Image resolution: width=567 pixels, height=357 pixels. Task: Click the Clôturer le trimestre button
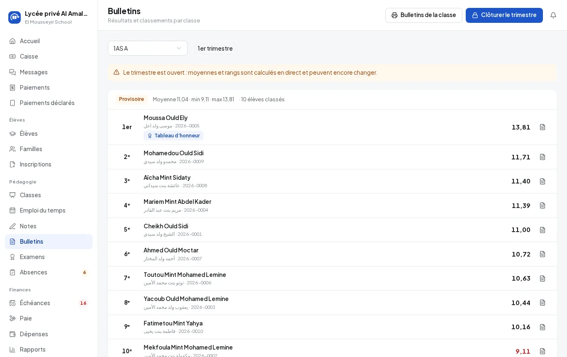pyautogui.click(x=504, y=15)
